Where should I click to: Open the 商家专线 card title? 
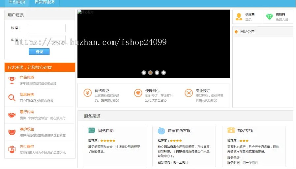click(x=245, y=131)
